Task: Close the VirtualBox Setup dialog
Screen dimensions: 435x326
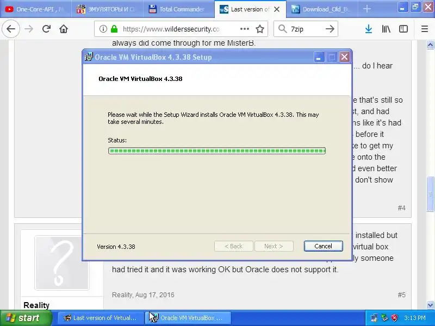Action: click(x=345, y=57)
